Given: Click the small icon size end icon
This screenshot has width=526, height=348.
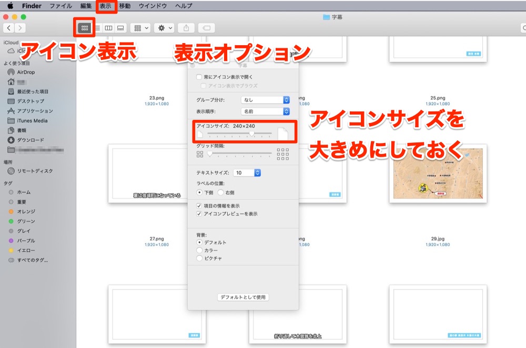Looking at the screenshot, I should coord(200,135).
